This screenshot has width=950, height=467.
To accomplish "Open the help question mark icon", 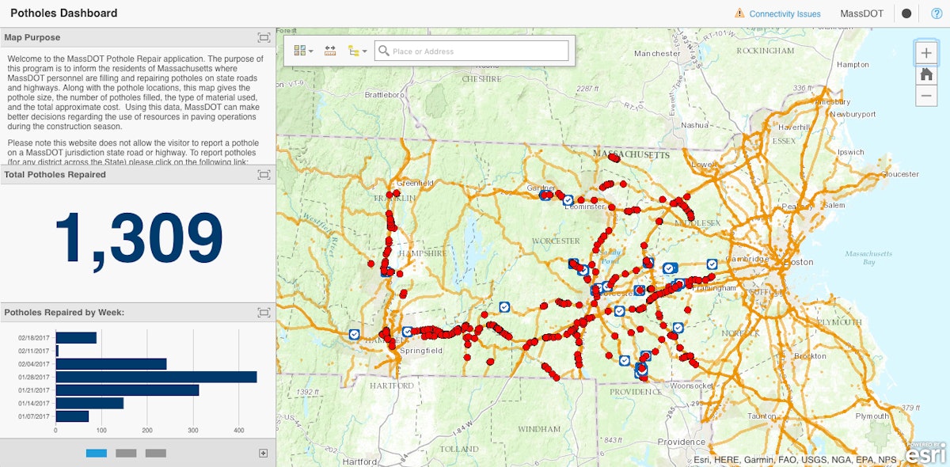I will [937, 13].
